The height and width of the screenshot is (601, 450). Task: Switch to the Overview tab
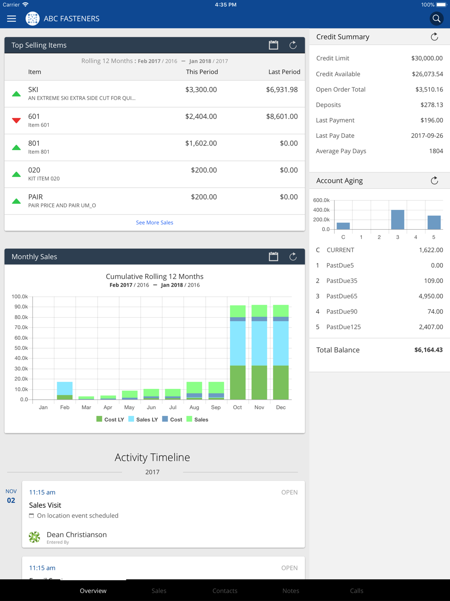point(93,591)
